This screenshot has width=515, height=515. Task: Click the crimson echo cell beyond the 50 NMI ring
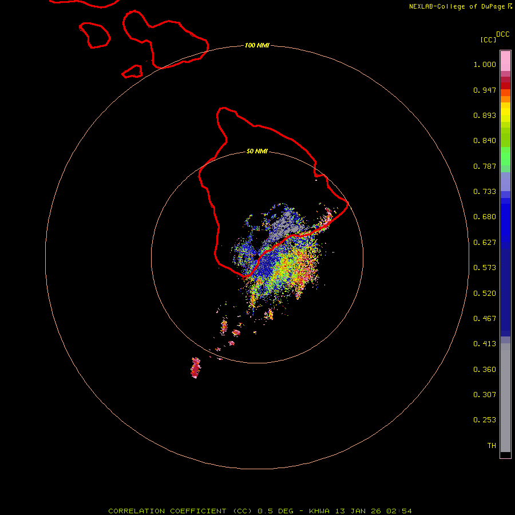[x=196, y=368]
